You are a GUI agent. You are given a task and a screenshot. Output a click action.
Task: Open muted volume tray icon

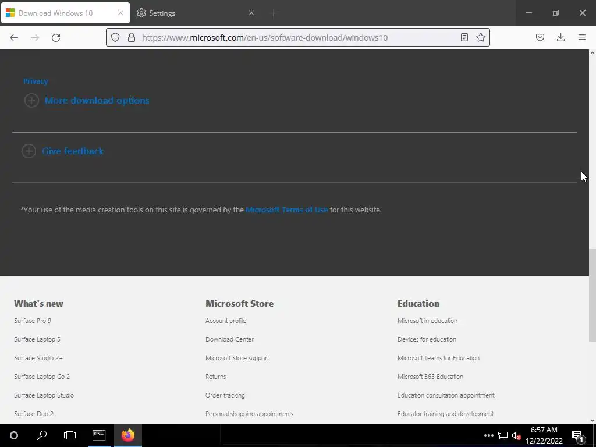516,435
